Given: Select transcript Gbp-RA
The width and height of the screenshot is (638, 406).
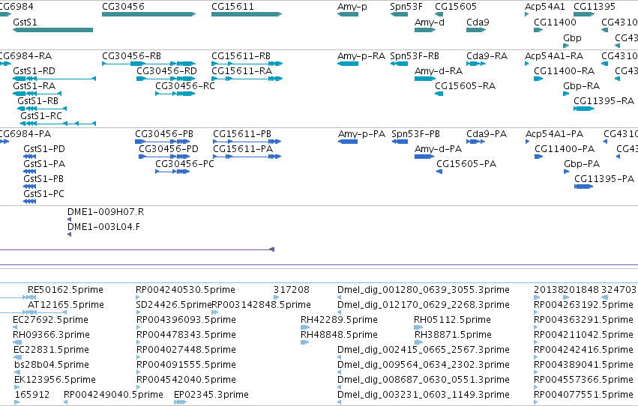Looking at the screenshot, I should (581, 86).
